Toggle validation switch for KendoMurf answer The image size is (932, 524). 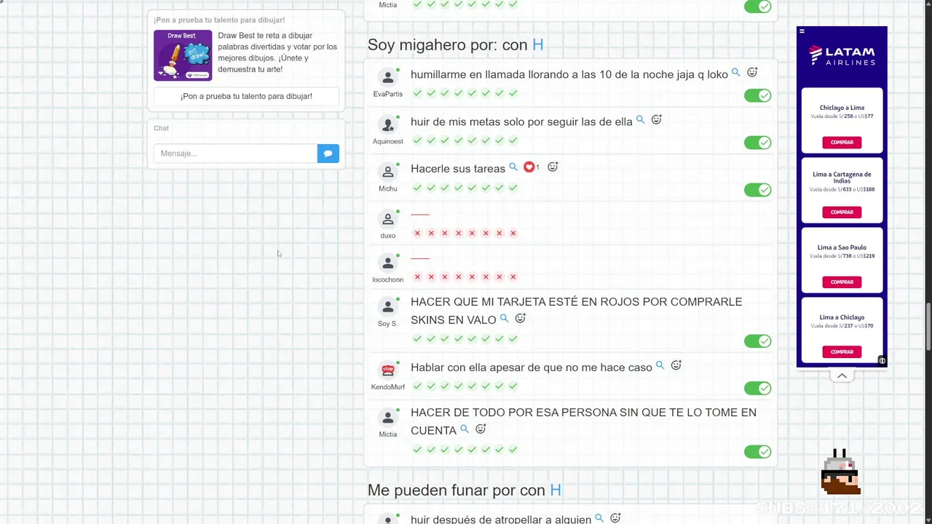[x=757, y=389]
